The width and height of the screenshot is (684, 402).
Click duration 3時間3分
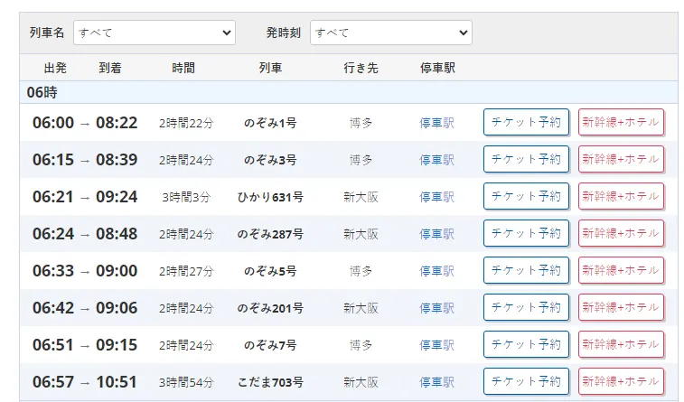(186, 198)
